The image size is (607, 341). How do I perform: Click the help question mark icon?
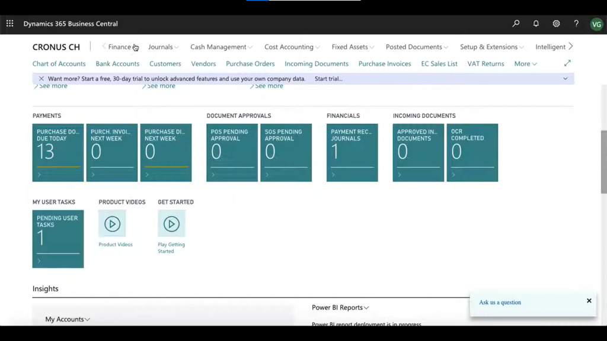pyautogui.click(x=576, y=23)
